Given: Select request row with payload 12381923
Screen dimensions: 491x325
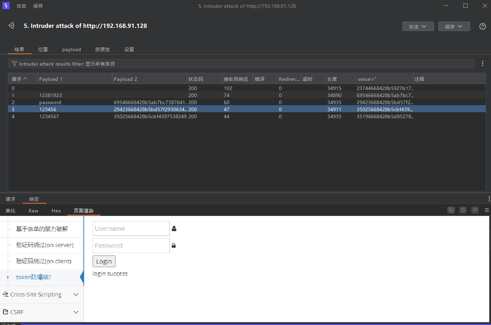Looking at the screenshot, I should 247,95.
